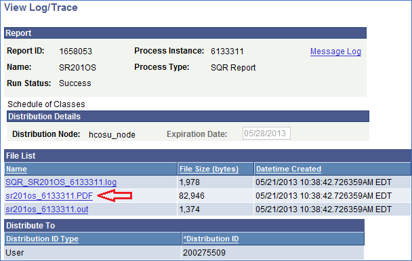412x261 pixels.
Task: Click the Expiration Date label
Action: pos(197,134)
